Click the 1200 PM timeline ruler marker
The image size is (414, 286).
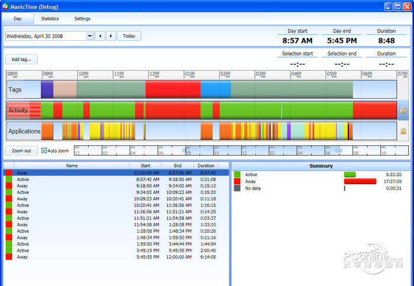[154, 74]
